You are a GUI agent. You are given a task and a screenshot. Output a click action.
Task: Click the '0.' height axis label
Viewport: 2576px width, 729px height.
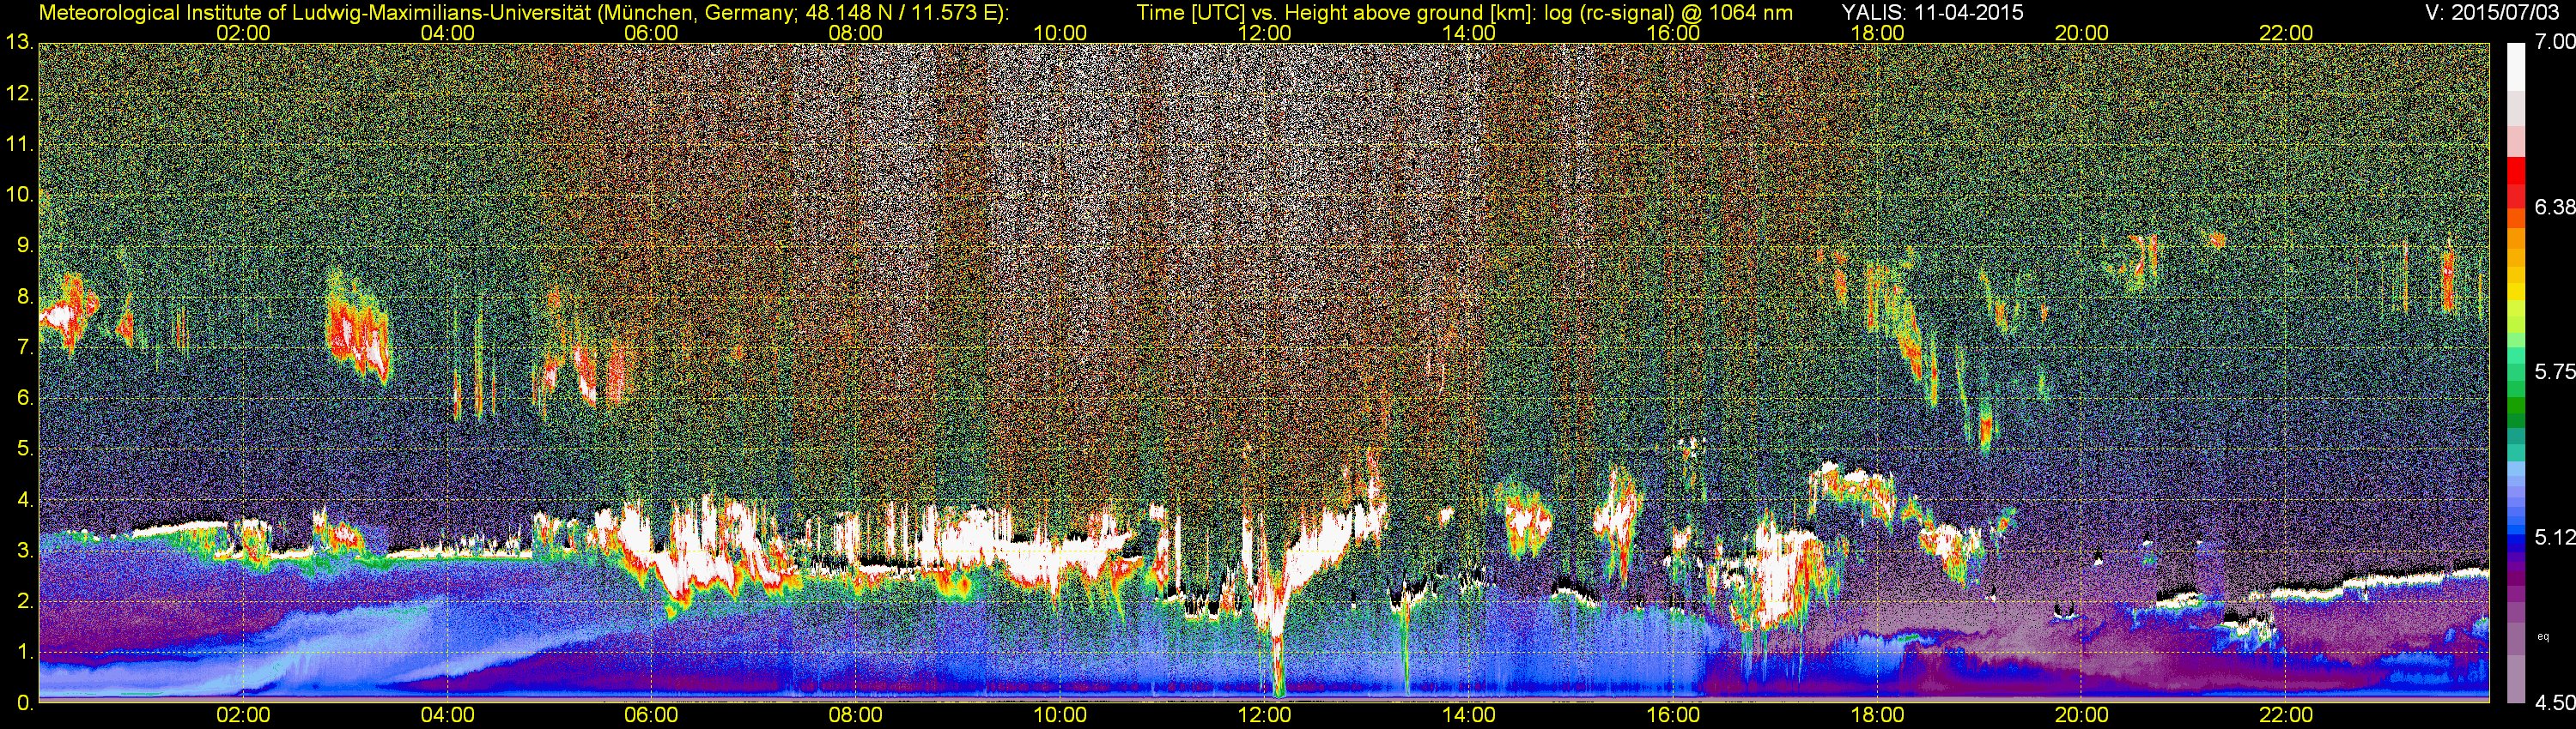click(25, 703)
